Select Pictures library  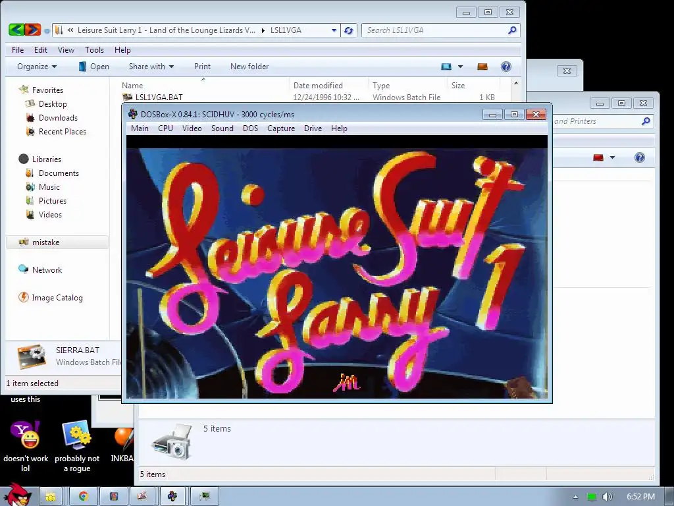click(x=53, y=200)
